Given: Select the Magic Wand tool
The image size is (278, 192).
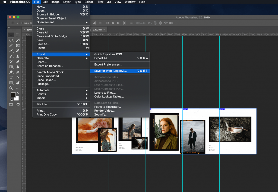Looking at the screenshot, I should [18, 40].
